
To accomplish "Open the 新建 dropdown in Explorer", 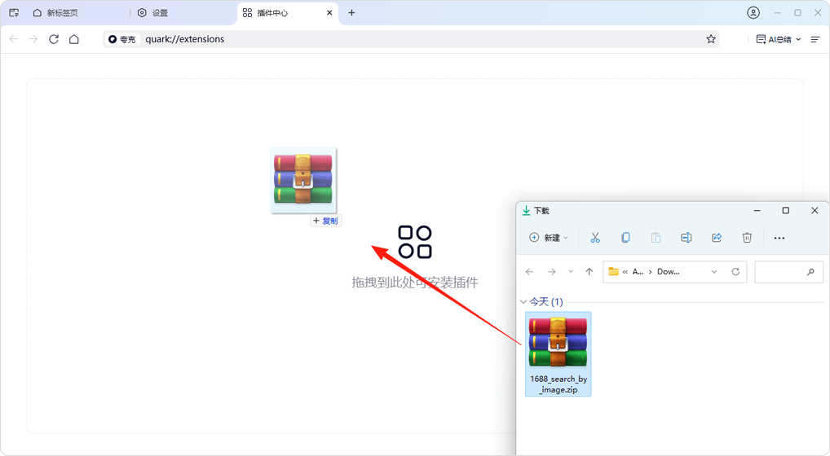I will coord(549,238).
